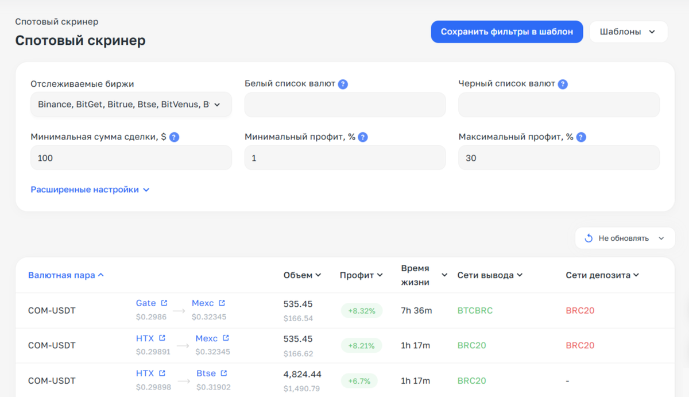689x397 pixels.
Task: Click Сохранить фильтры в шаблон button
Action: 506,32
